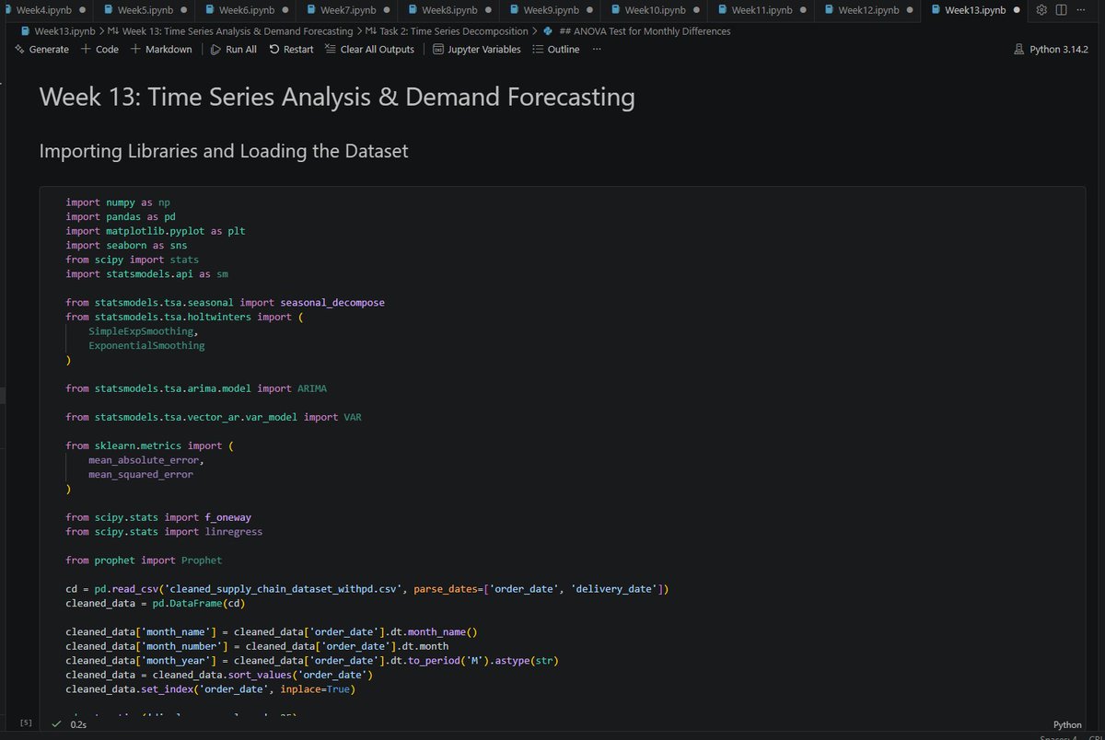Switch to the Week12.ipynb tab
This screenshot has width=1105, height=740.
click(867, 10)
